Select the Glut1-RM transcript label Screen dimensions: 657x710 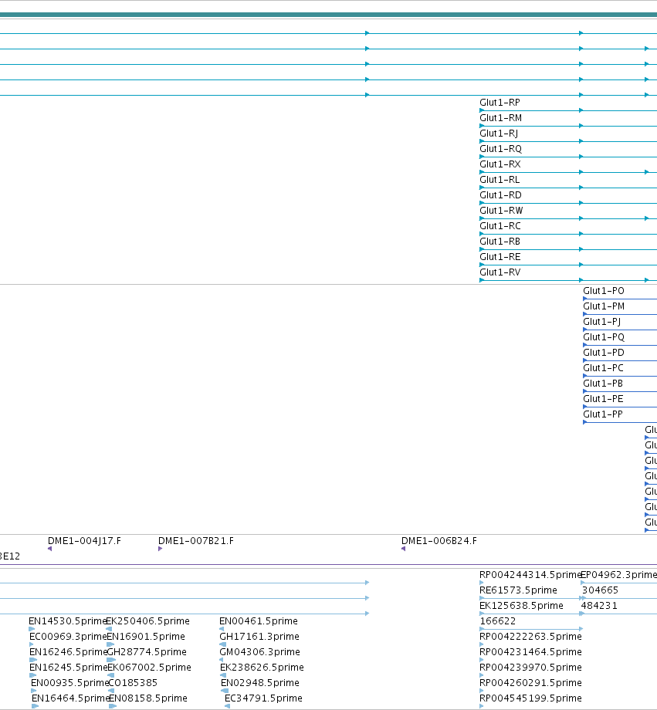501,118
